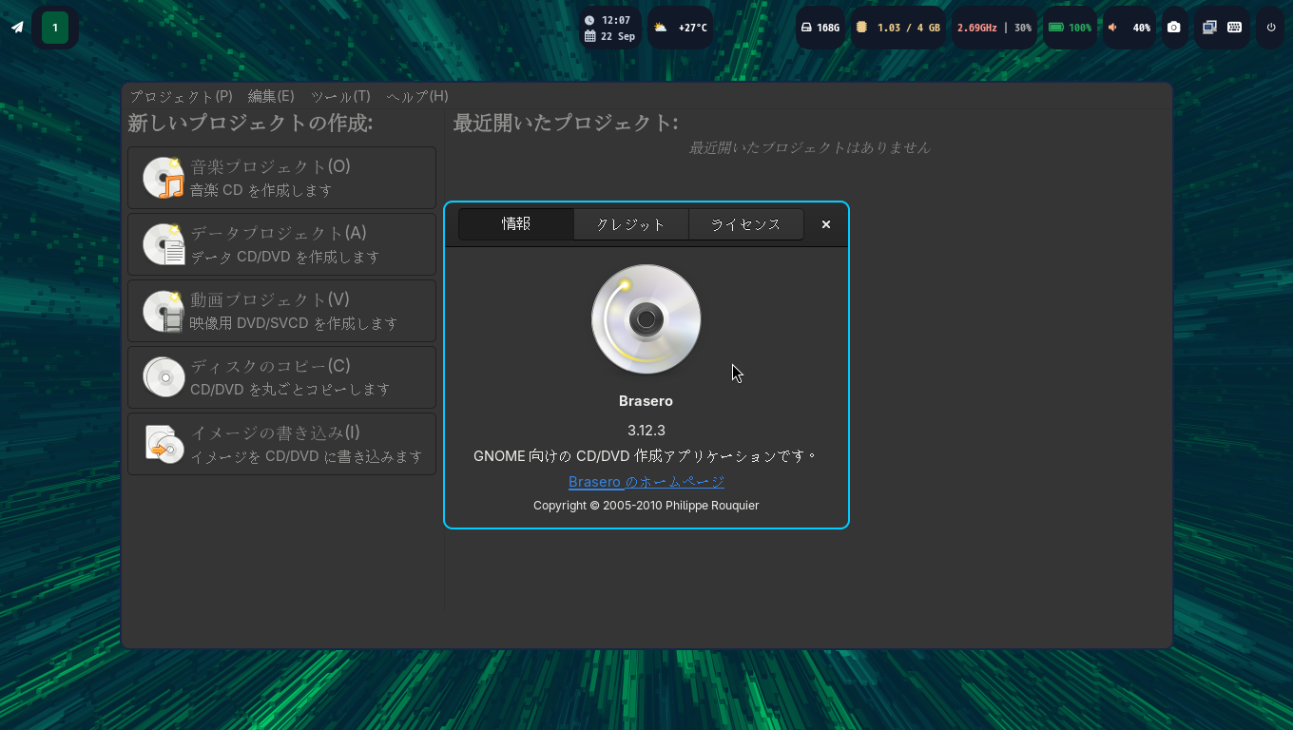Click the 最近開いたプロジェクトはありません message
Image resolution: width=1293 pixels, height=730 pixels.
810,147
